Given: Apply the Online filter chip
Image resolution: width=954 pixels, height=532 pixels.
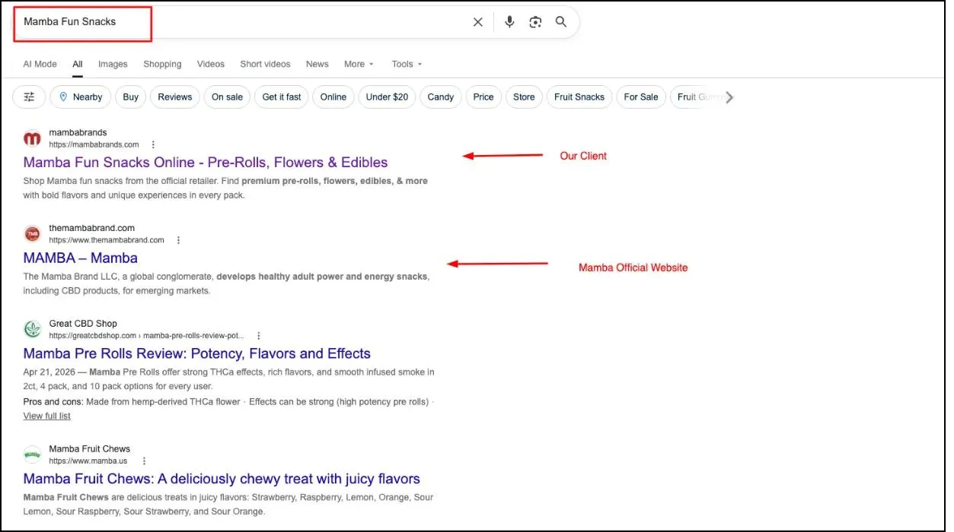Looking at the screenshot, I should [333, 97].
